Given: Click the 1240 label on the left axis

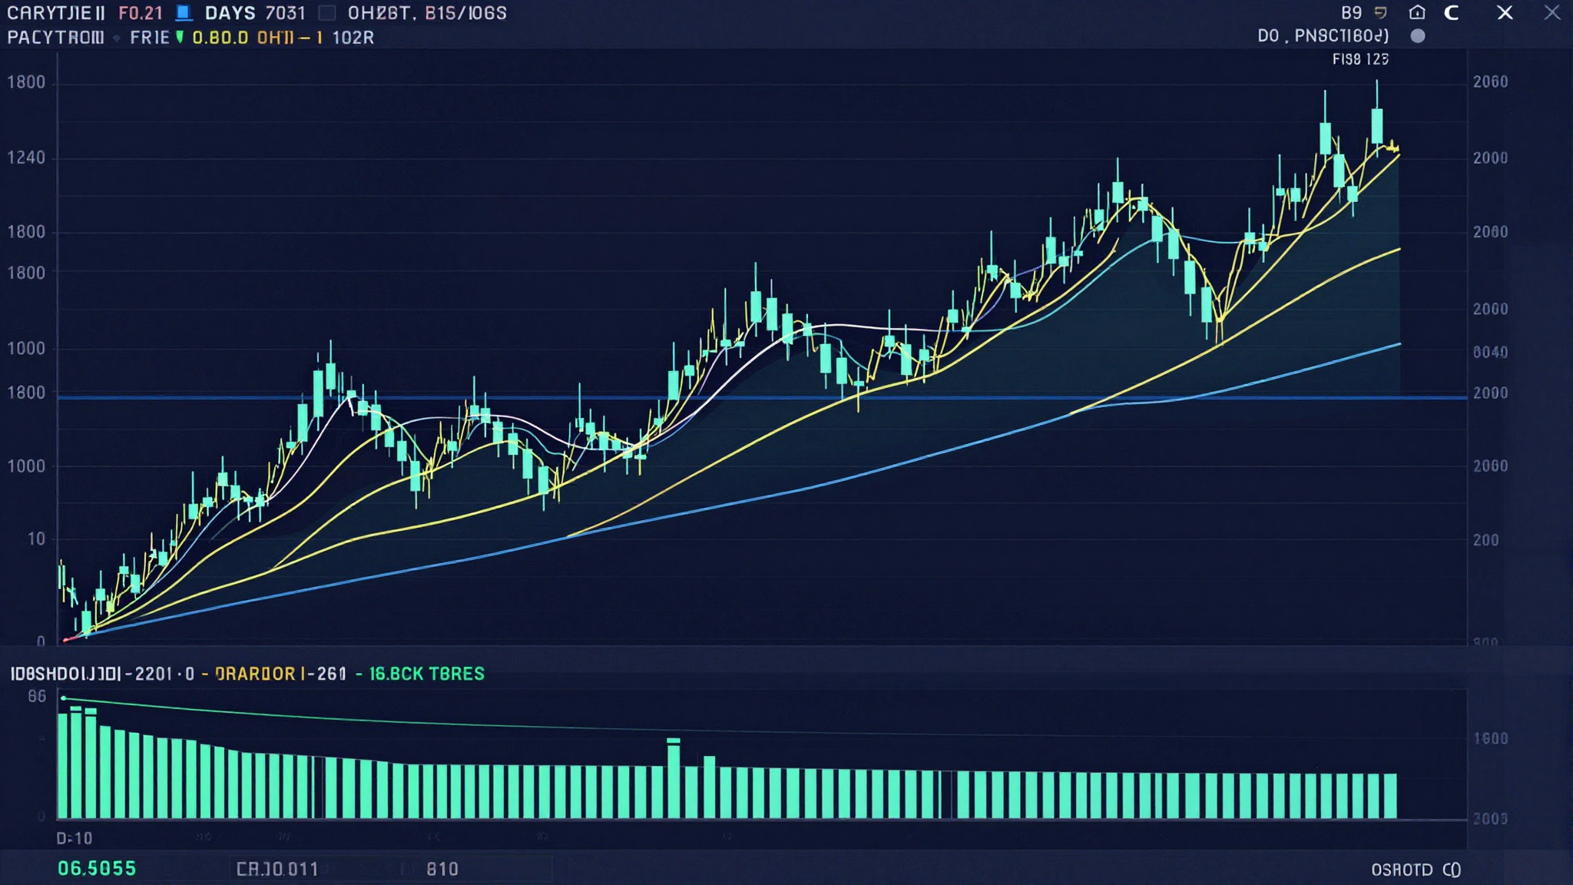Looking at the screenshot, I should [x=26, y=157].
